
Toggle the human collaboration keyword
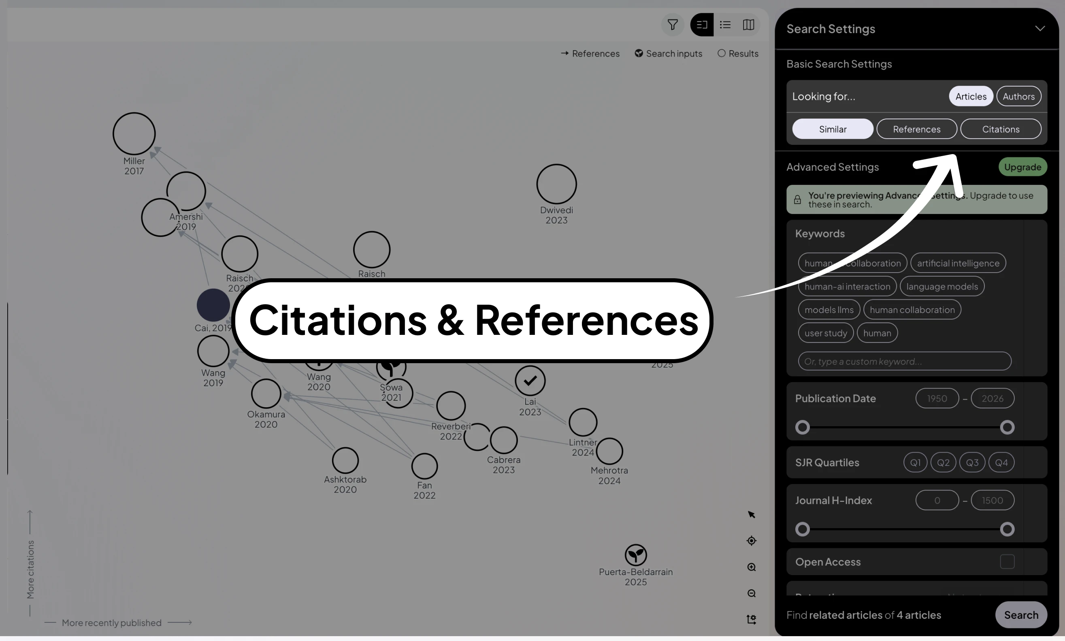point(912,309)
